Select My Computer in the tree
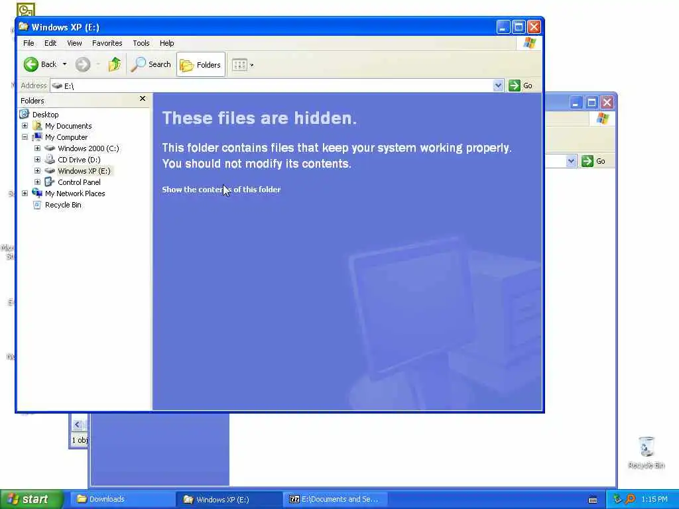679x509 pixels. pos(66,137)
